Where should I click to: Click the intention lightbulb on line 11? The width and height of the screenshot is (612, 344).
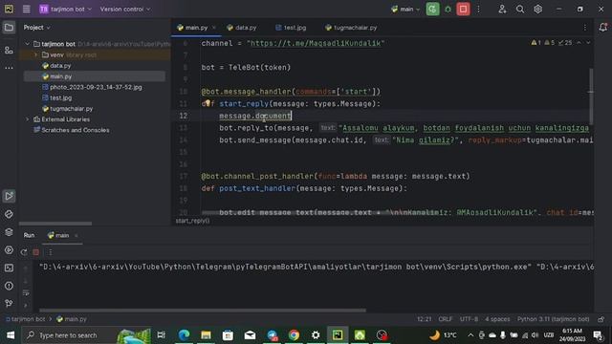(208, 103)
